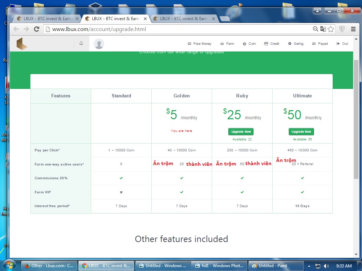
Task: Select Chrome LBUX taskbar item
Action: click(x=106, y=266)
